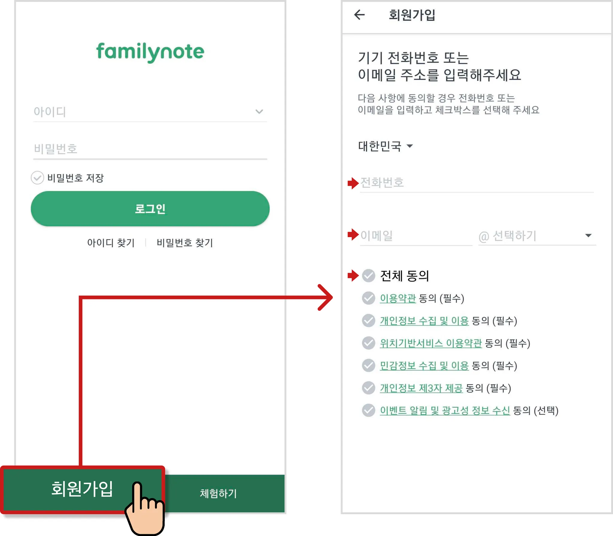Tap the 체험하기 button

click(219, 493)
